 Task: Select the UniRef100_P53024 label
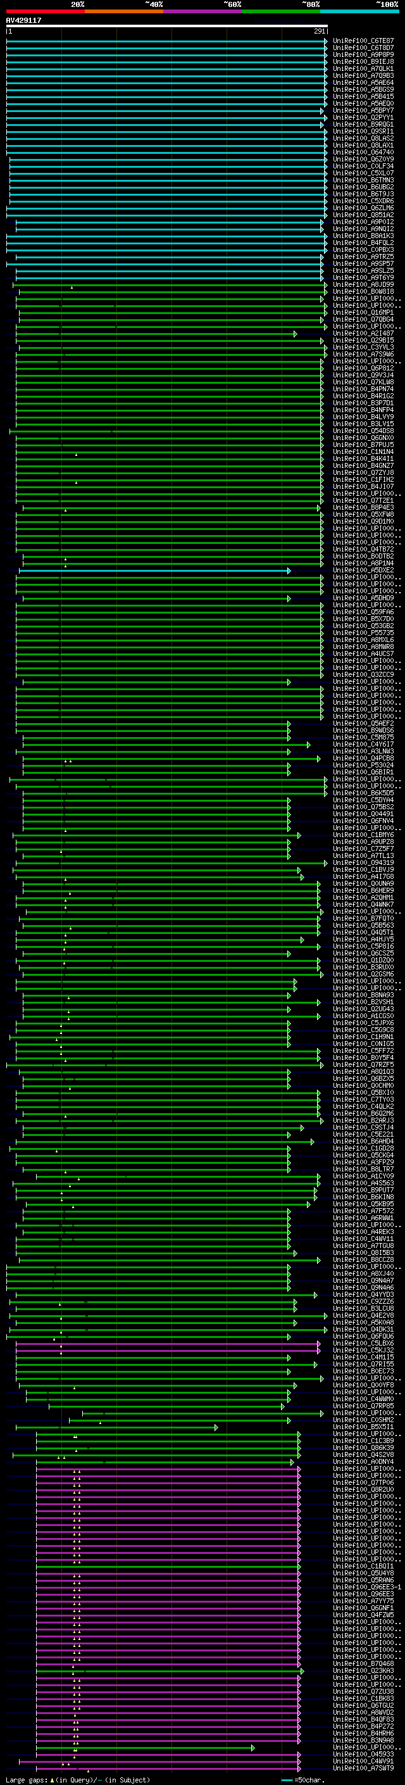[x=363, y=766]
